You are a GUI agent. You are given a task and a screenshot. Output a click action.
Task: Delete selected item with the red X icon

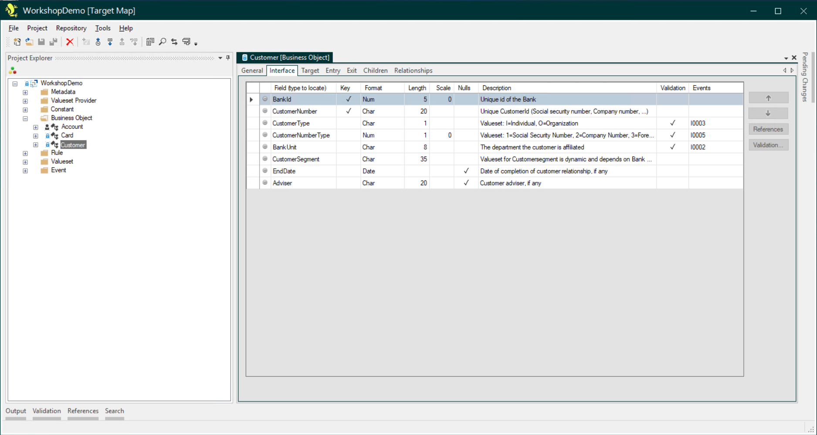coord(70,42)
